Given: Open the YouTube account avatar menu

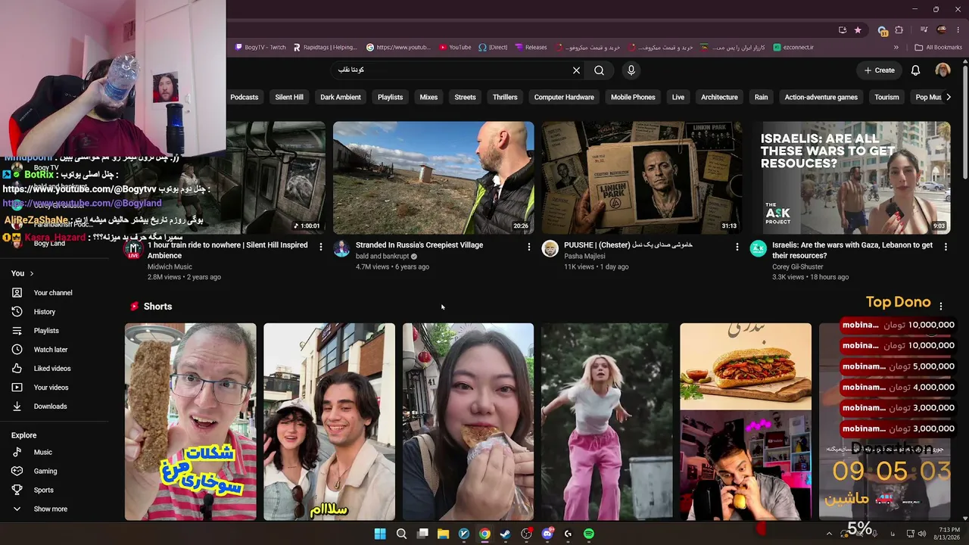Looking at the screenshot, I should [943, 70].
